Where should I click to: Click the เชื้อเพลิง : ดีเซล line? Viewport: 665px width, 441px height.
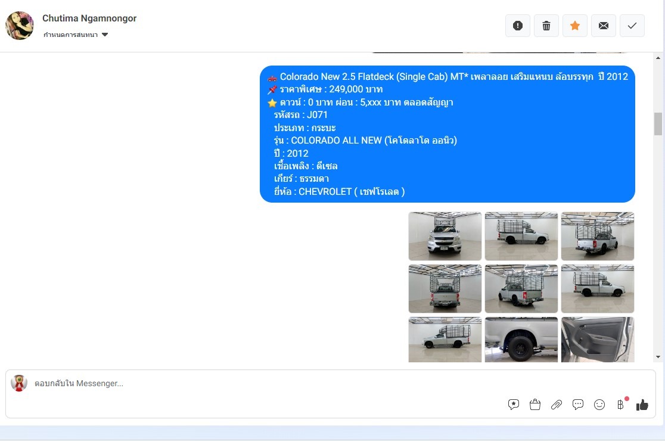coord(306,166)
